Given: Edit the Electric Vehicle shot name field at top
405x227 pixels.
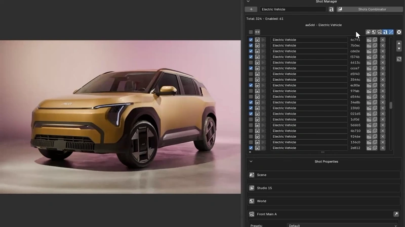Looking at the screenshot, I should point(293,9).
